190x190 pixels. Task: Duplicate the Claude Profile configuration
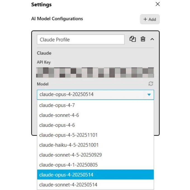[x=132, y=39]
